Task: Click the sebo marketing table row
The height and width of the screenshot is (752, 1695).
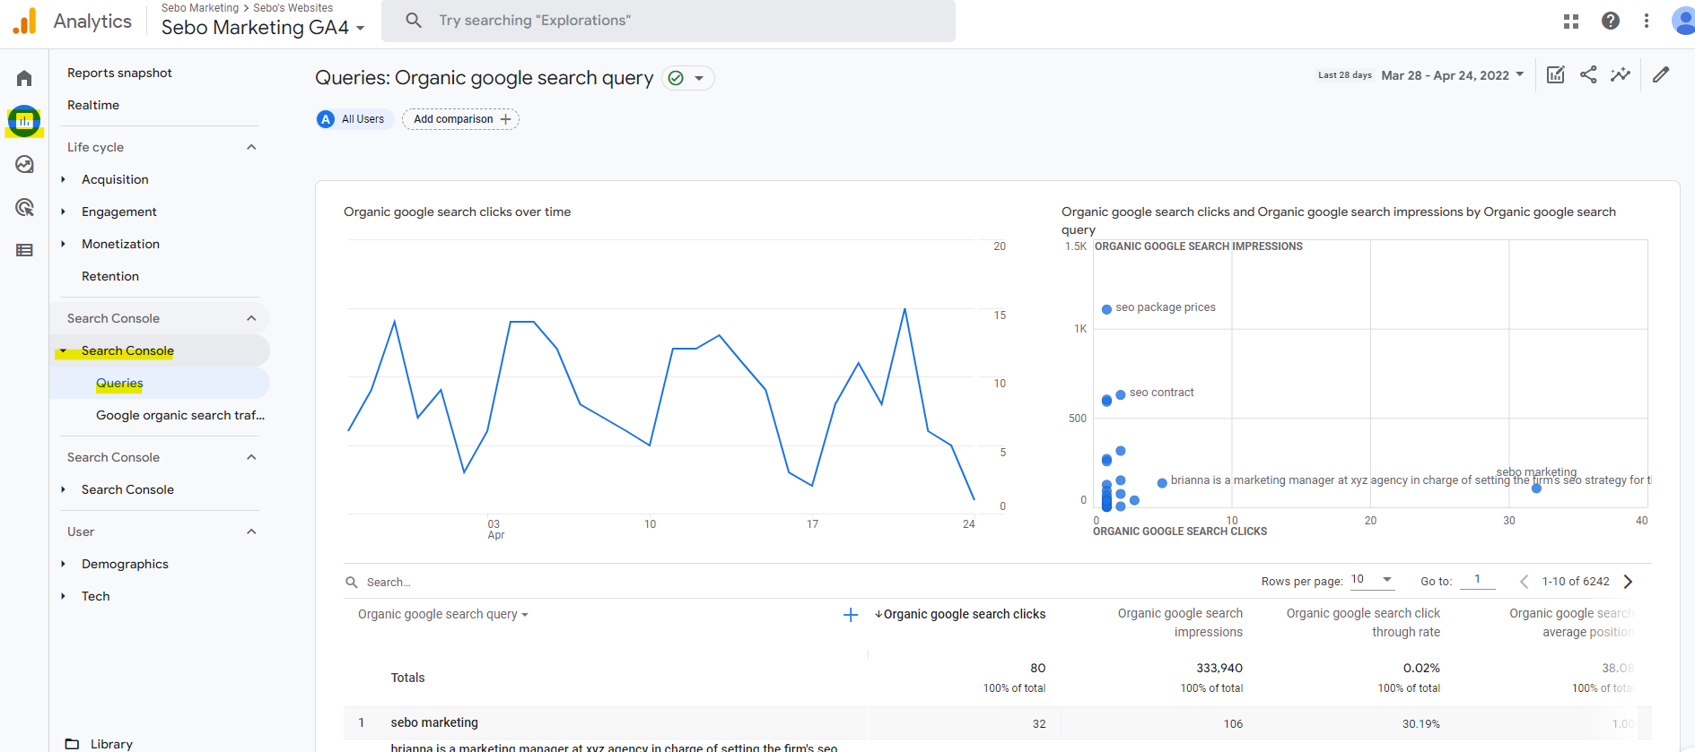Action: pos(997,723)
